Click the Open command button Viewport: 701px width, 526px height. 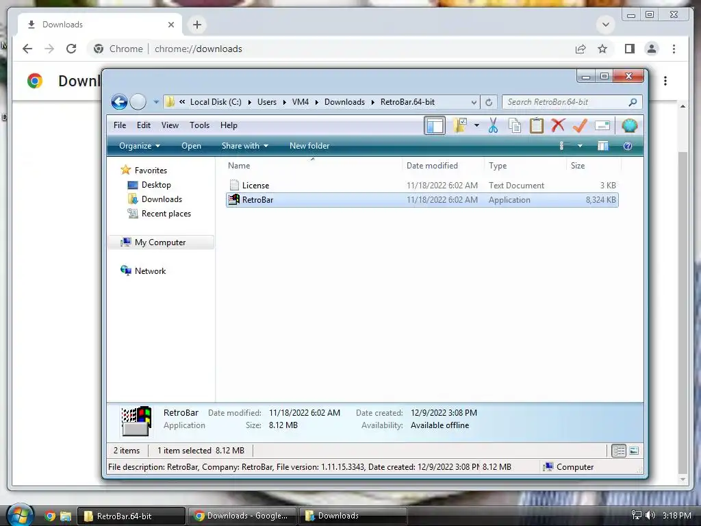tap(192, 146)
